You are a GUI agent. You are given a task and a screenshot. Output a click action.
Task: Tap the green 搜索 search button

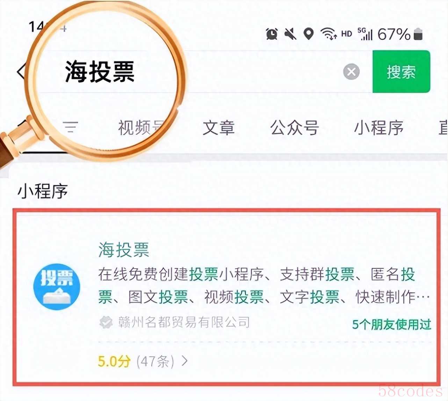401,72
